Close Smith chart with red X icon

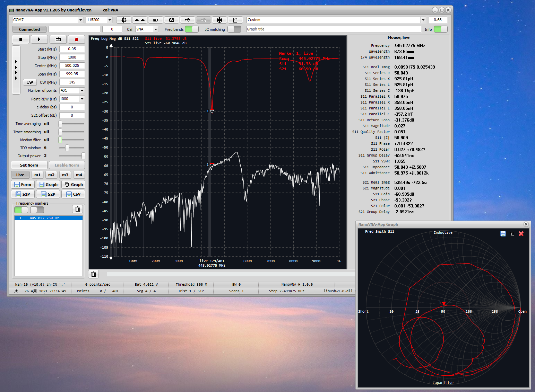point(521,234)
